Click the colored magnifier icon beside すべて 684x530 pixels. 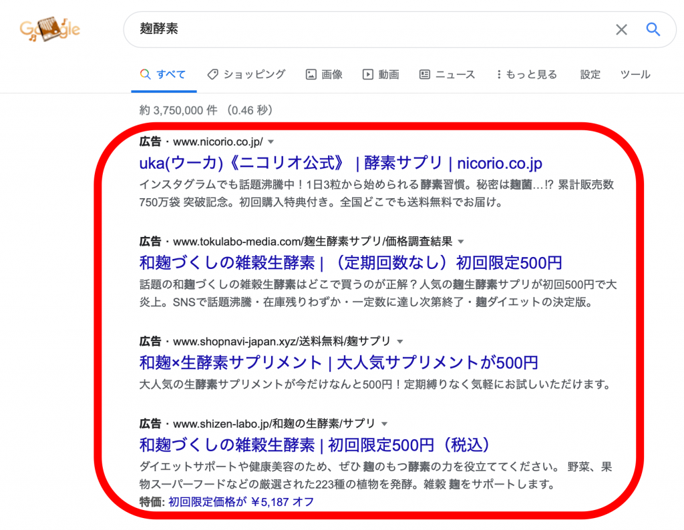[x=145, y=74]
